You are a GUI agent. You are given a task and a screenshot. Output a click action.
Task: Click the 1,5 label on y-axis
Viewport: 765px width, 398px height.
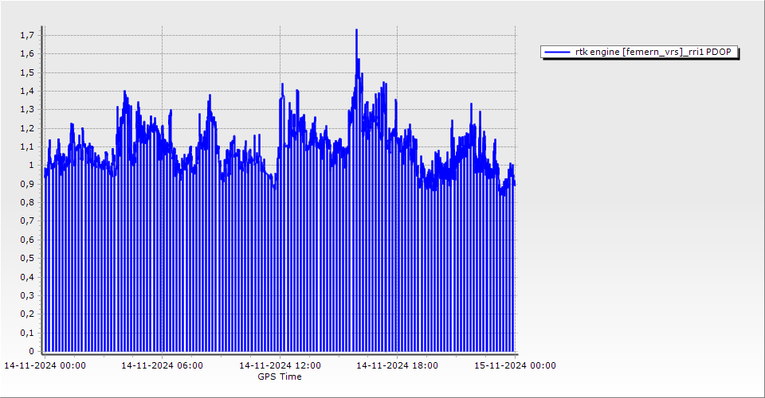(x=26, y=72)
